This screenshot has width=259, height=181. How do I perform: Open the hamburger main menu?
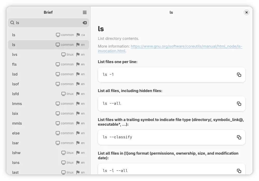click(85, 12)
